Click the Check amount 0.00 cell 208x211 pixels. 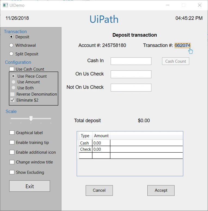click(101, 149)
